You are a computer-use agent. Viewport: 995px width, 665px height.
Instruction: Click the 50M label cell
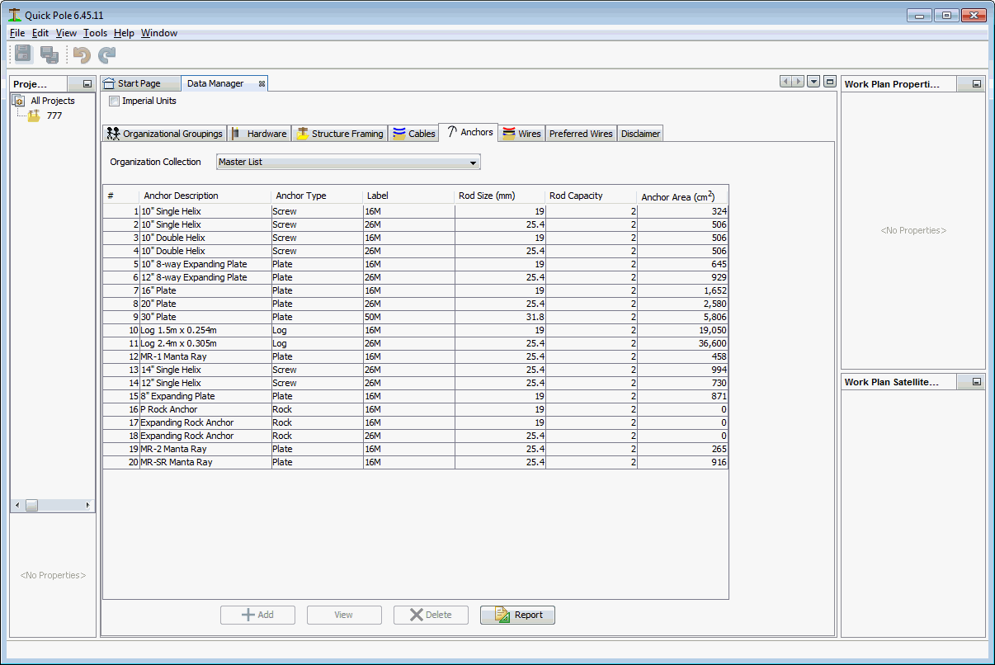(408, 317)
